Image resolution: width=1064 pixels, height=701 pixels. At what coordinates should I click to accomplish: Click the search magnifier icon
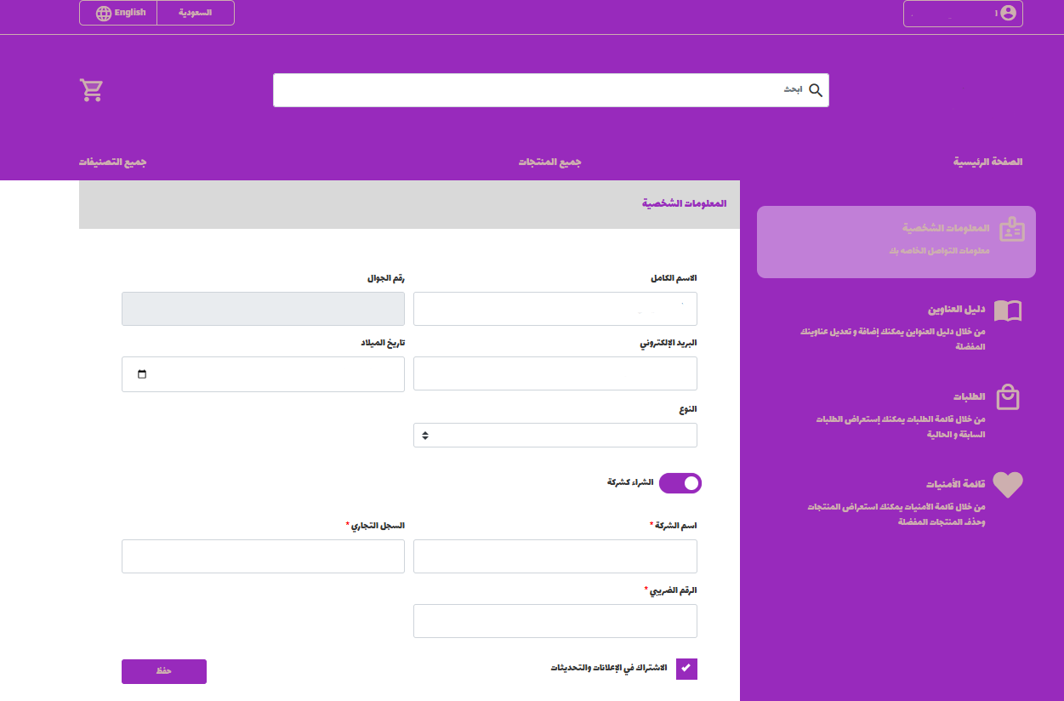[x=815, y=90]
